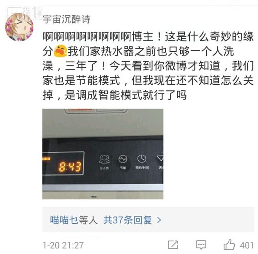258x254 pixels.
Task: Click the 分人洗 people icon in the photo
Action: point(104,159)
